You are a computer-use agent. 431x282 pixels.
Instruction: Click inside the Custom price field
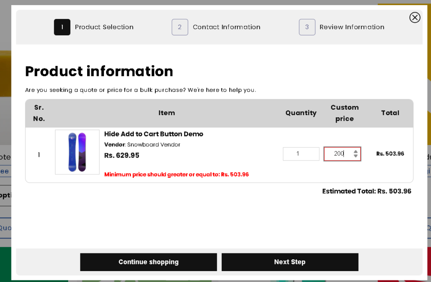338,154
